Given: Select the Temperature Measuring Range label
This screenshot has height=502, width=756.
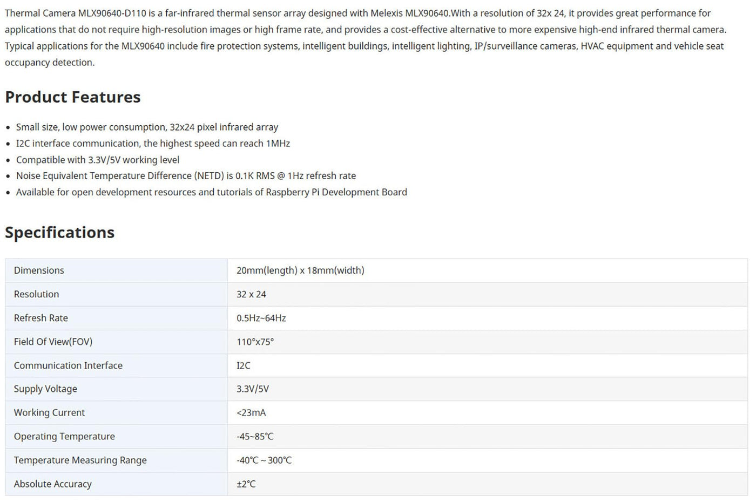Looking at the screenshot, I should click(80, 460).
